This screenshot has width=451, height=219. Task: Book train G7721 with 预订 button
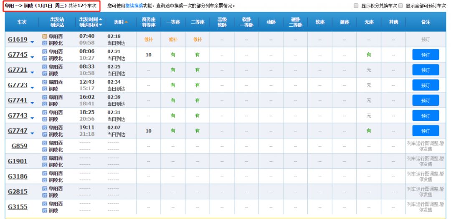pyautogui.click(x=426, y=70)
